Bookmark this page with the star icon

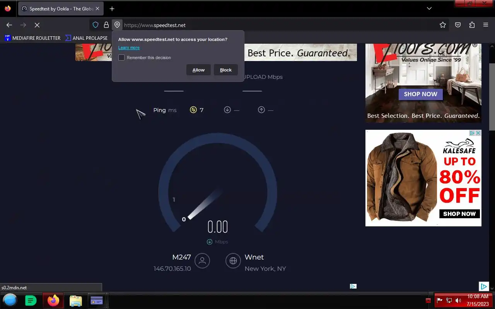pos(443,25)
